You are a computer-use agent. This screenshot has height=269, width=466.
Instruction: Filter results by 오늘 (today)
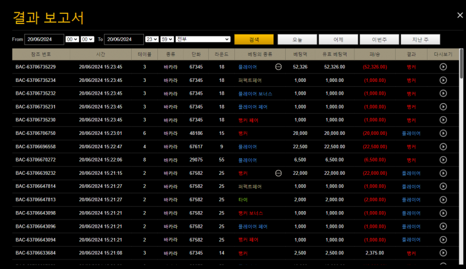tap(297, 40)
